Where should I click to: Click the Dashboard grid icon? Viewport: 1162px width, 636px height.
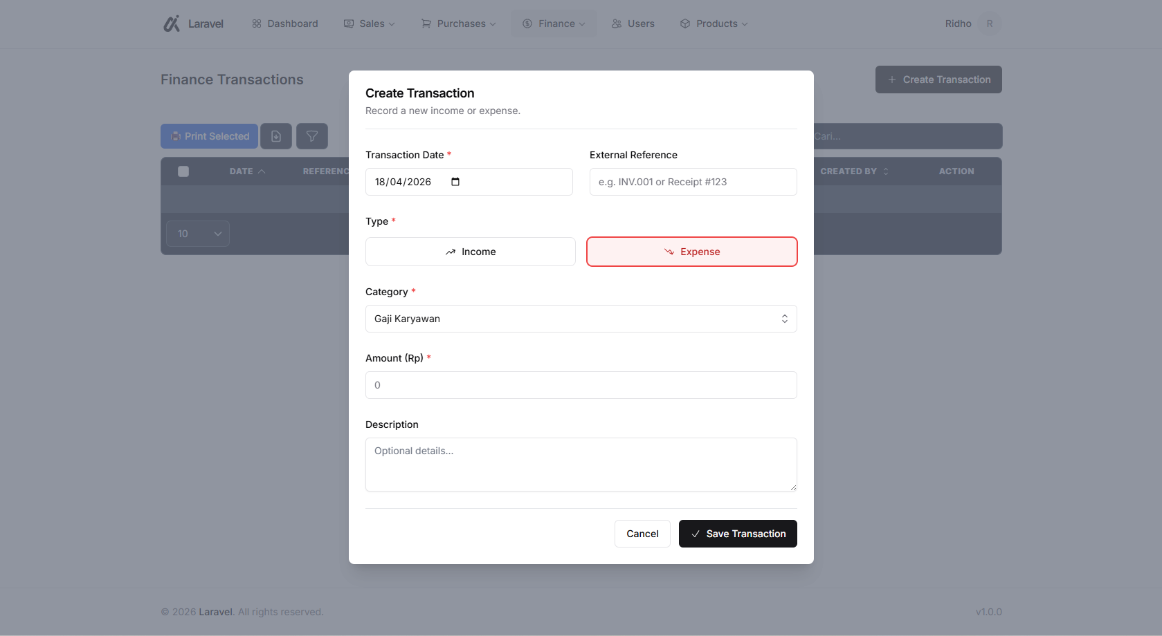[257, 24]
